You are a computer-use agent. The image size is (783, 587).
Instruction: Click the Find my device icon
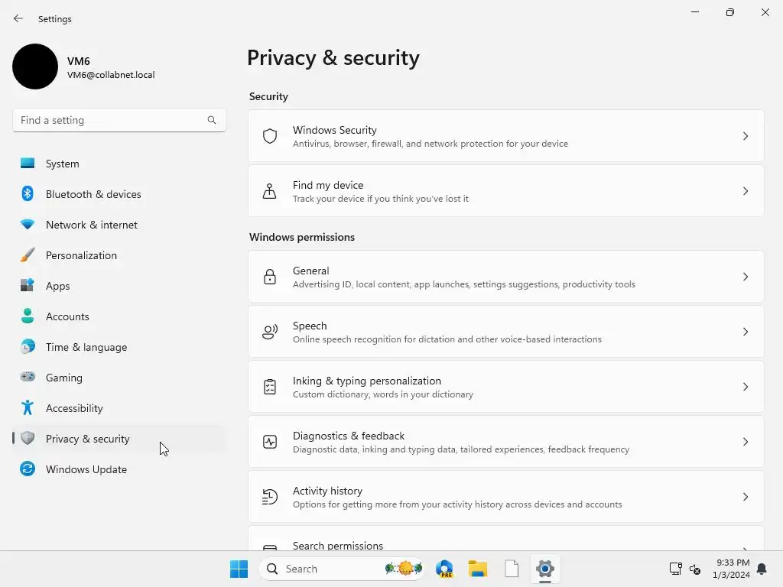pos(270,191)
